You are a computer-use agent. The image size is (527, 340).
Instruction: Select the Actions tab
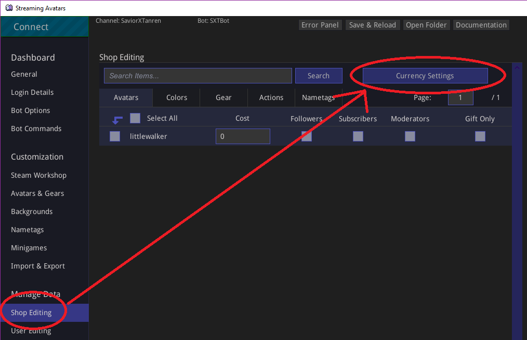(x=271, y=97)
